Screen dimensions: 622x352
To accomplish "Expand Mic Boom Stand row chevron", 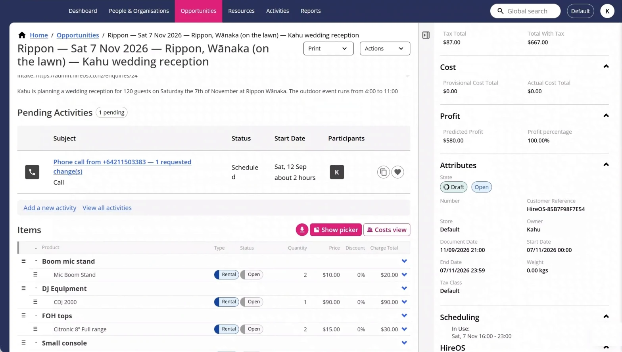I will click(404, 275).
